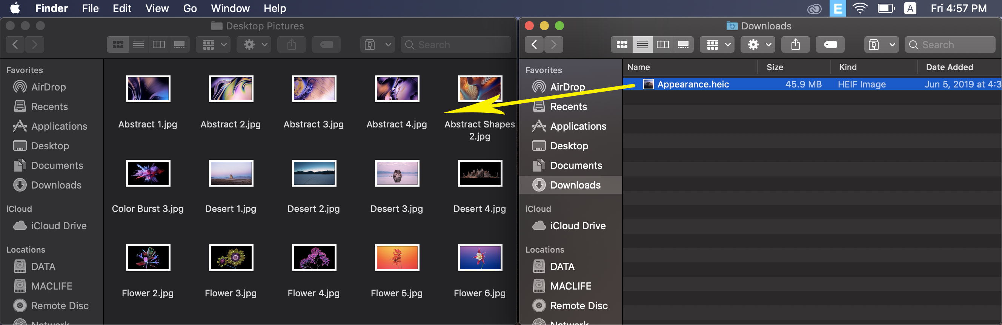Open group-by dropdown in Downloads window

pyautogui.click(x=717, y=45)
